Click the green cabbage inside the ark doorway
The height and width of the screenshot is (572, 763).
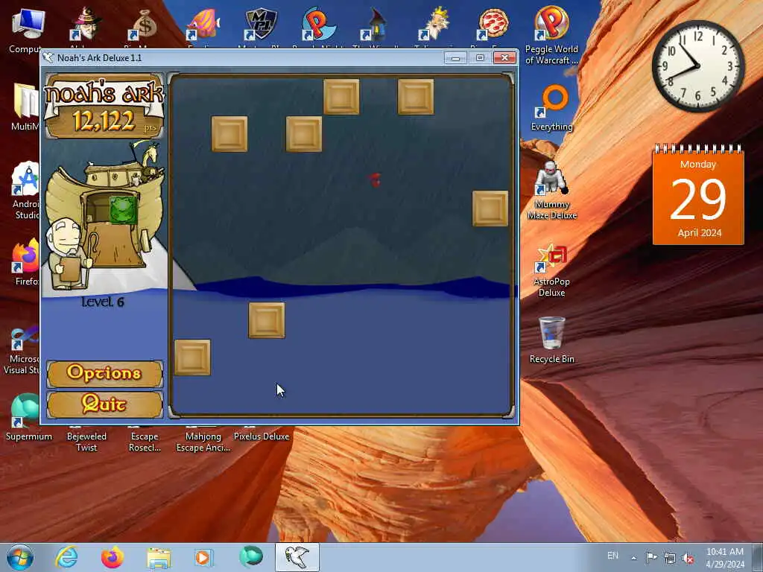122,209
